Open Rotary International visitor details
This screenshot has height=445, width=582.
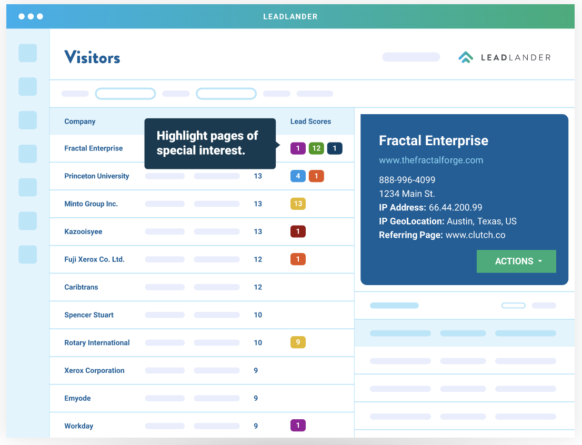(x=97, y=343)
